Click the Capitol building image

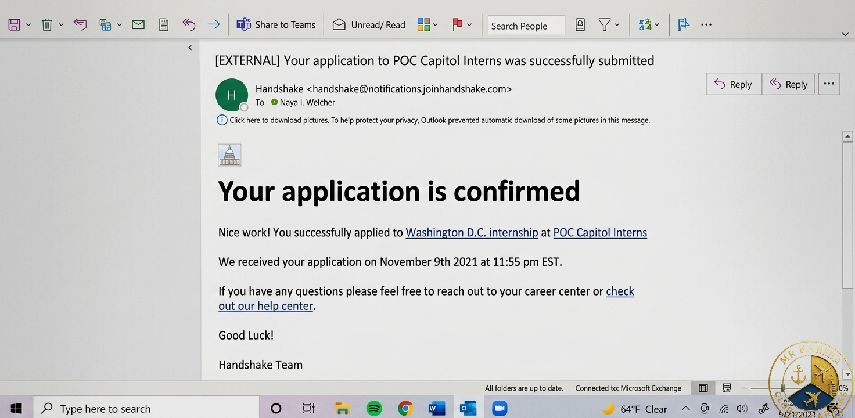click(x=229, y=155)
